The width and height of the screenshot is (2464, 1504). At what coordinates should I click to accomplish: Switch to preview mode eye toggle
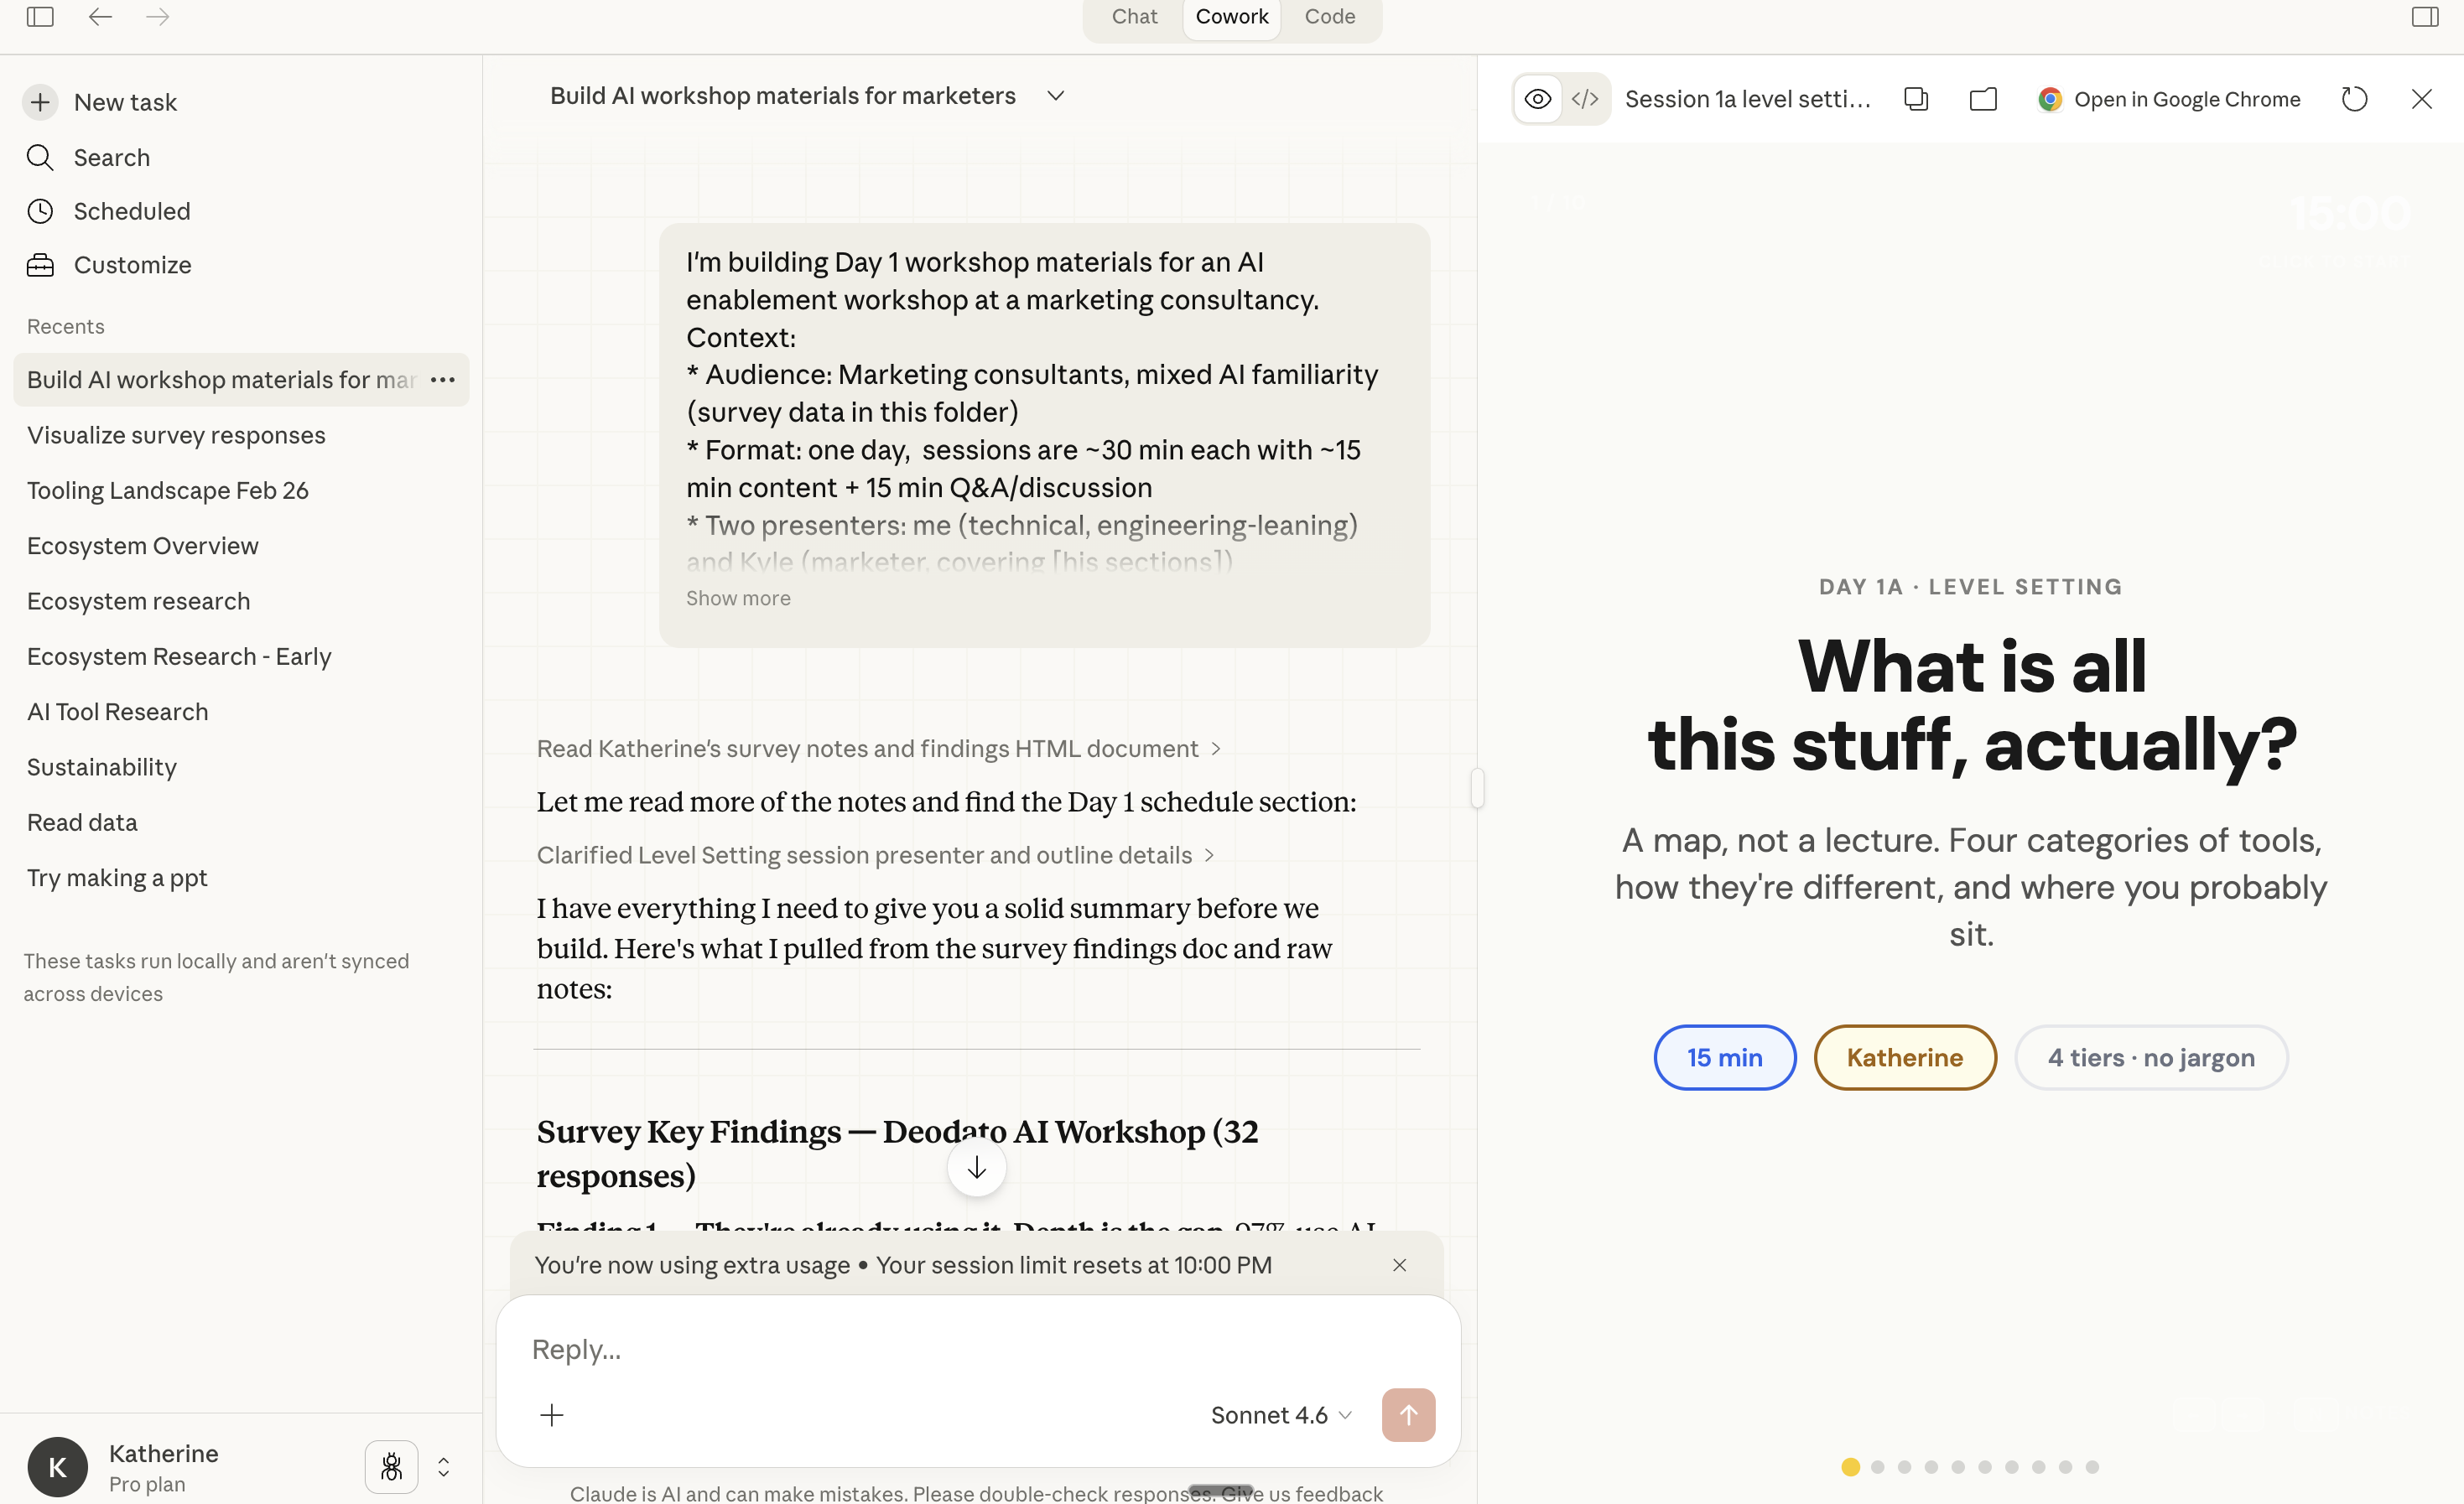1537,99
